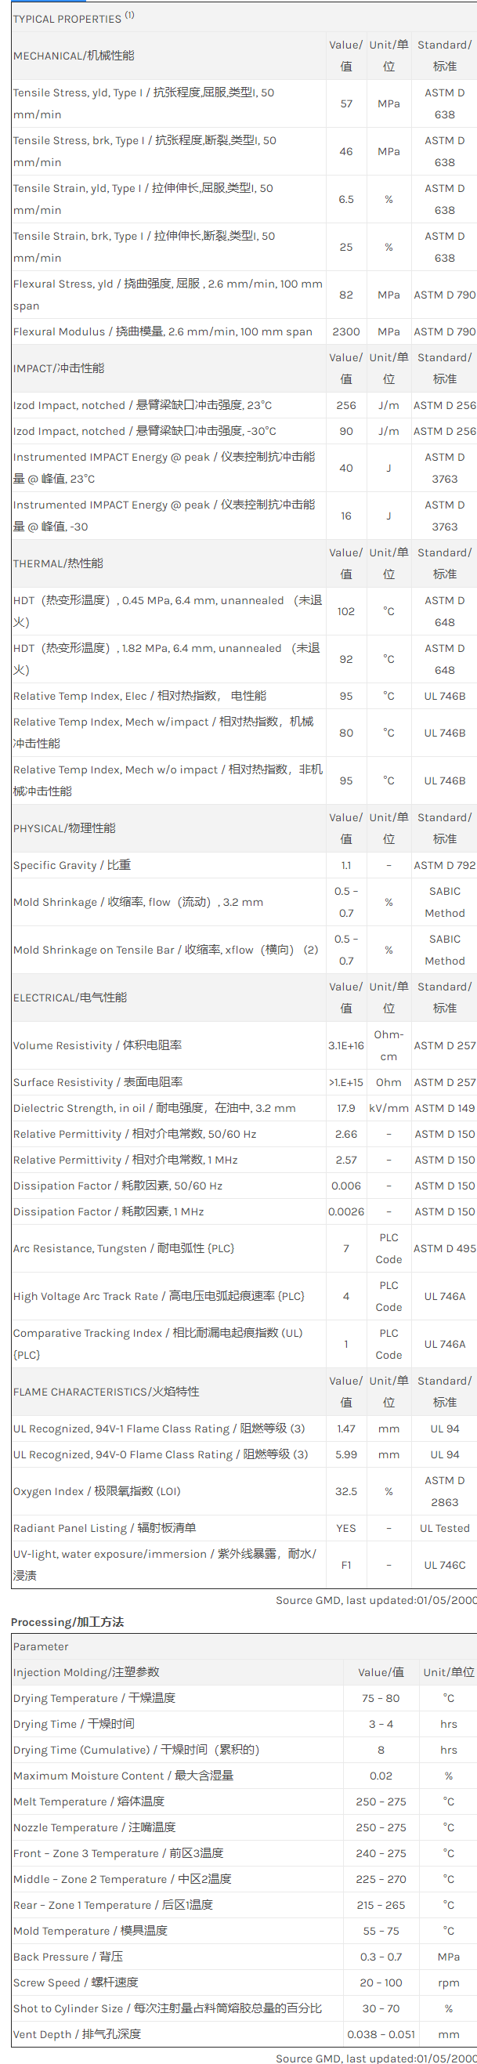The width and height of the screenshot is (477, 2064).
Task: Click the Vent Depth value 0.038 – 0.051
Action: coord(381,2033)
